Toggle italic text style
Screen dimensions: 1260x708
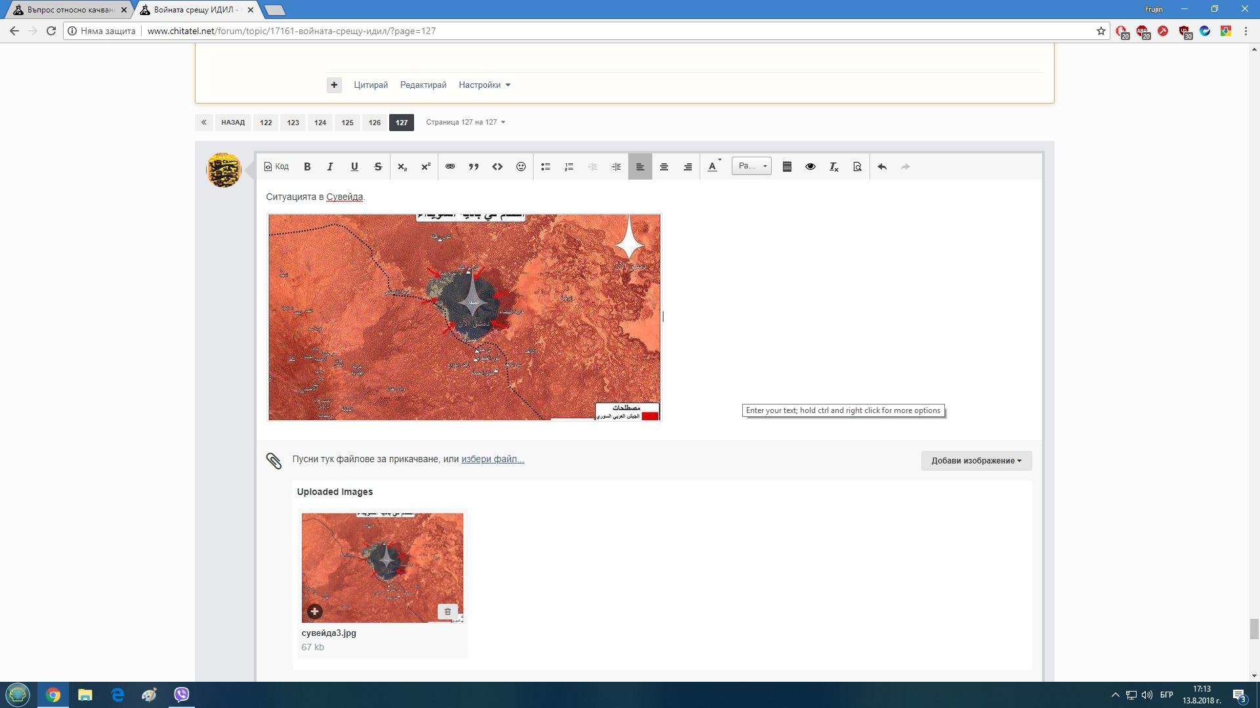[x=330, y=167]
